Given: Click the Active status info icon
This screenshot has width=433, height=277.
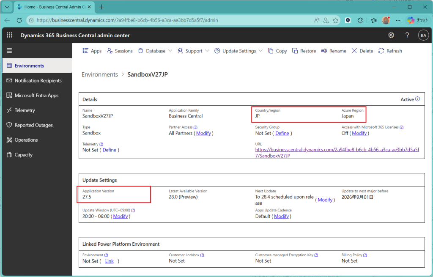Looking at the screenshot, I should [417, 99].
